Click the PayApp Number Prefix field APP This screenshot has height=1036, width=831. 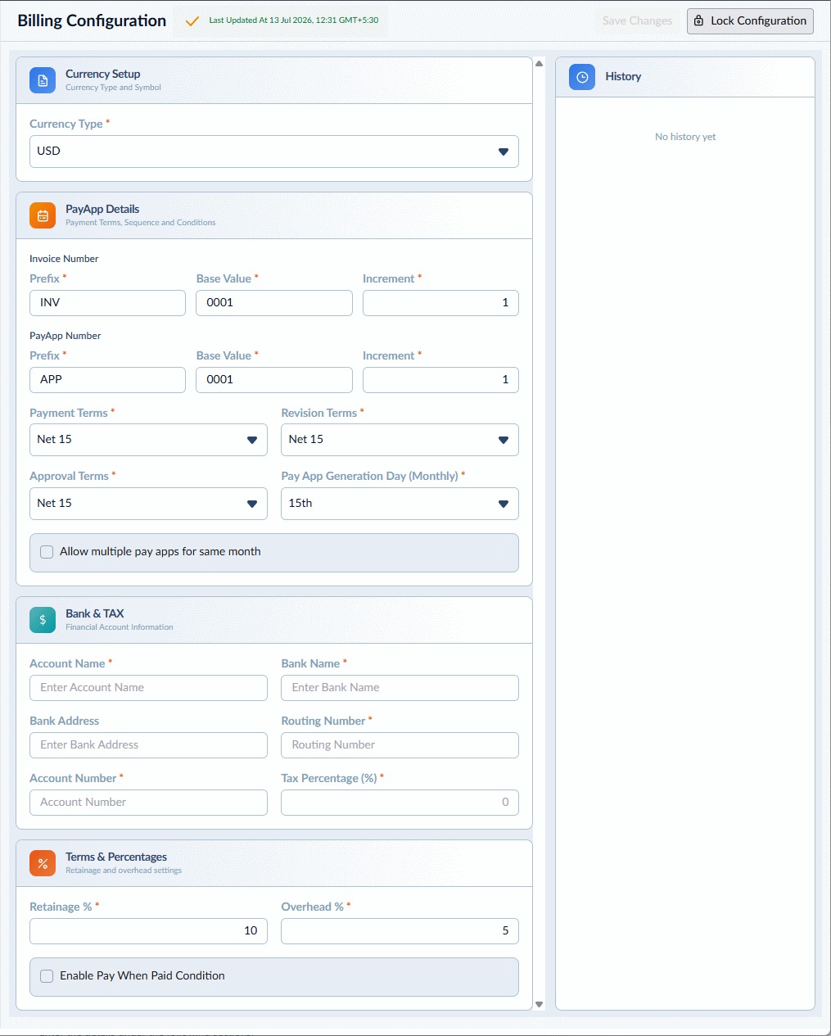point(107,380)
